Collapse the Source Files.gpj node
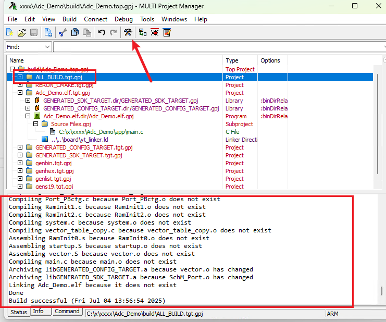 pos(36,124)
